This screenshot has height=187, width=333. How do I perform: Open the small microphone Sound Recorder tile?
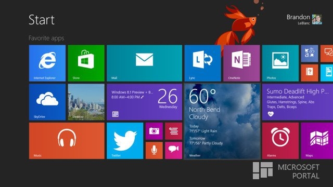pos(154,150)
